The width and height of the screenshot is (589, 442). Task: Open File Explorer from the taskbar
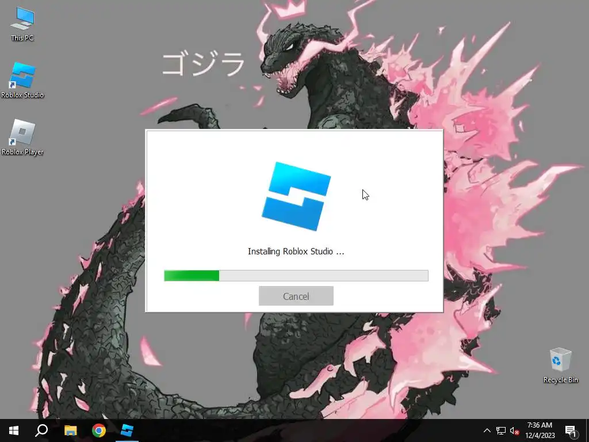(x=70, y=430)
